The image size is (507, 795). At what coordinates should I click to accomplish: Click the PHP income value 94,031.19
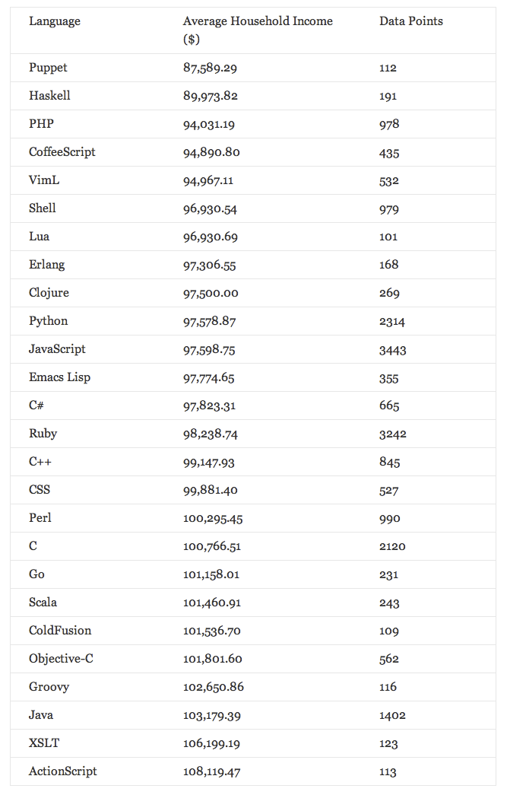coord(209,124)
